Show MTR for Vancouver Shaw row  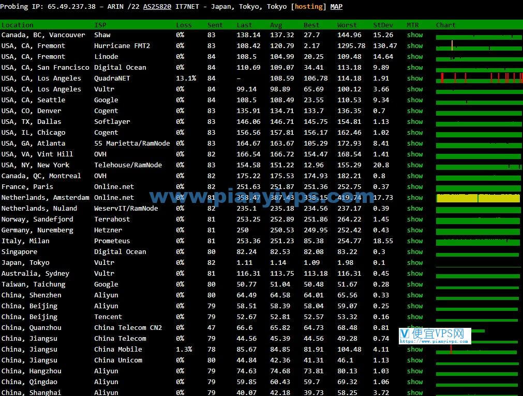tap(414, 35)
